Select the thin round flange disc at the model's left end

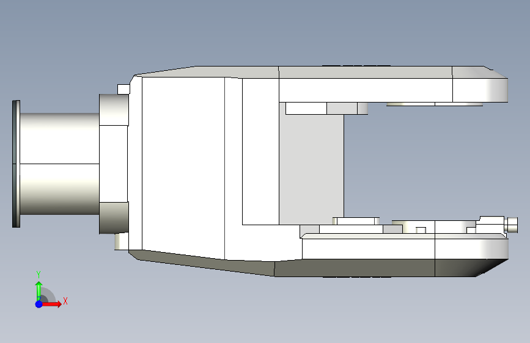pyautogui.click(x=16, y=164)
